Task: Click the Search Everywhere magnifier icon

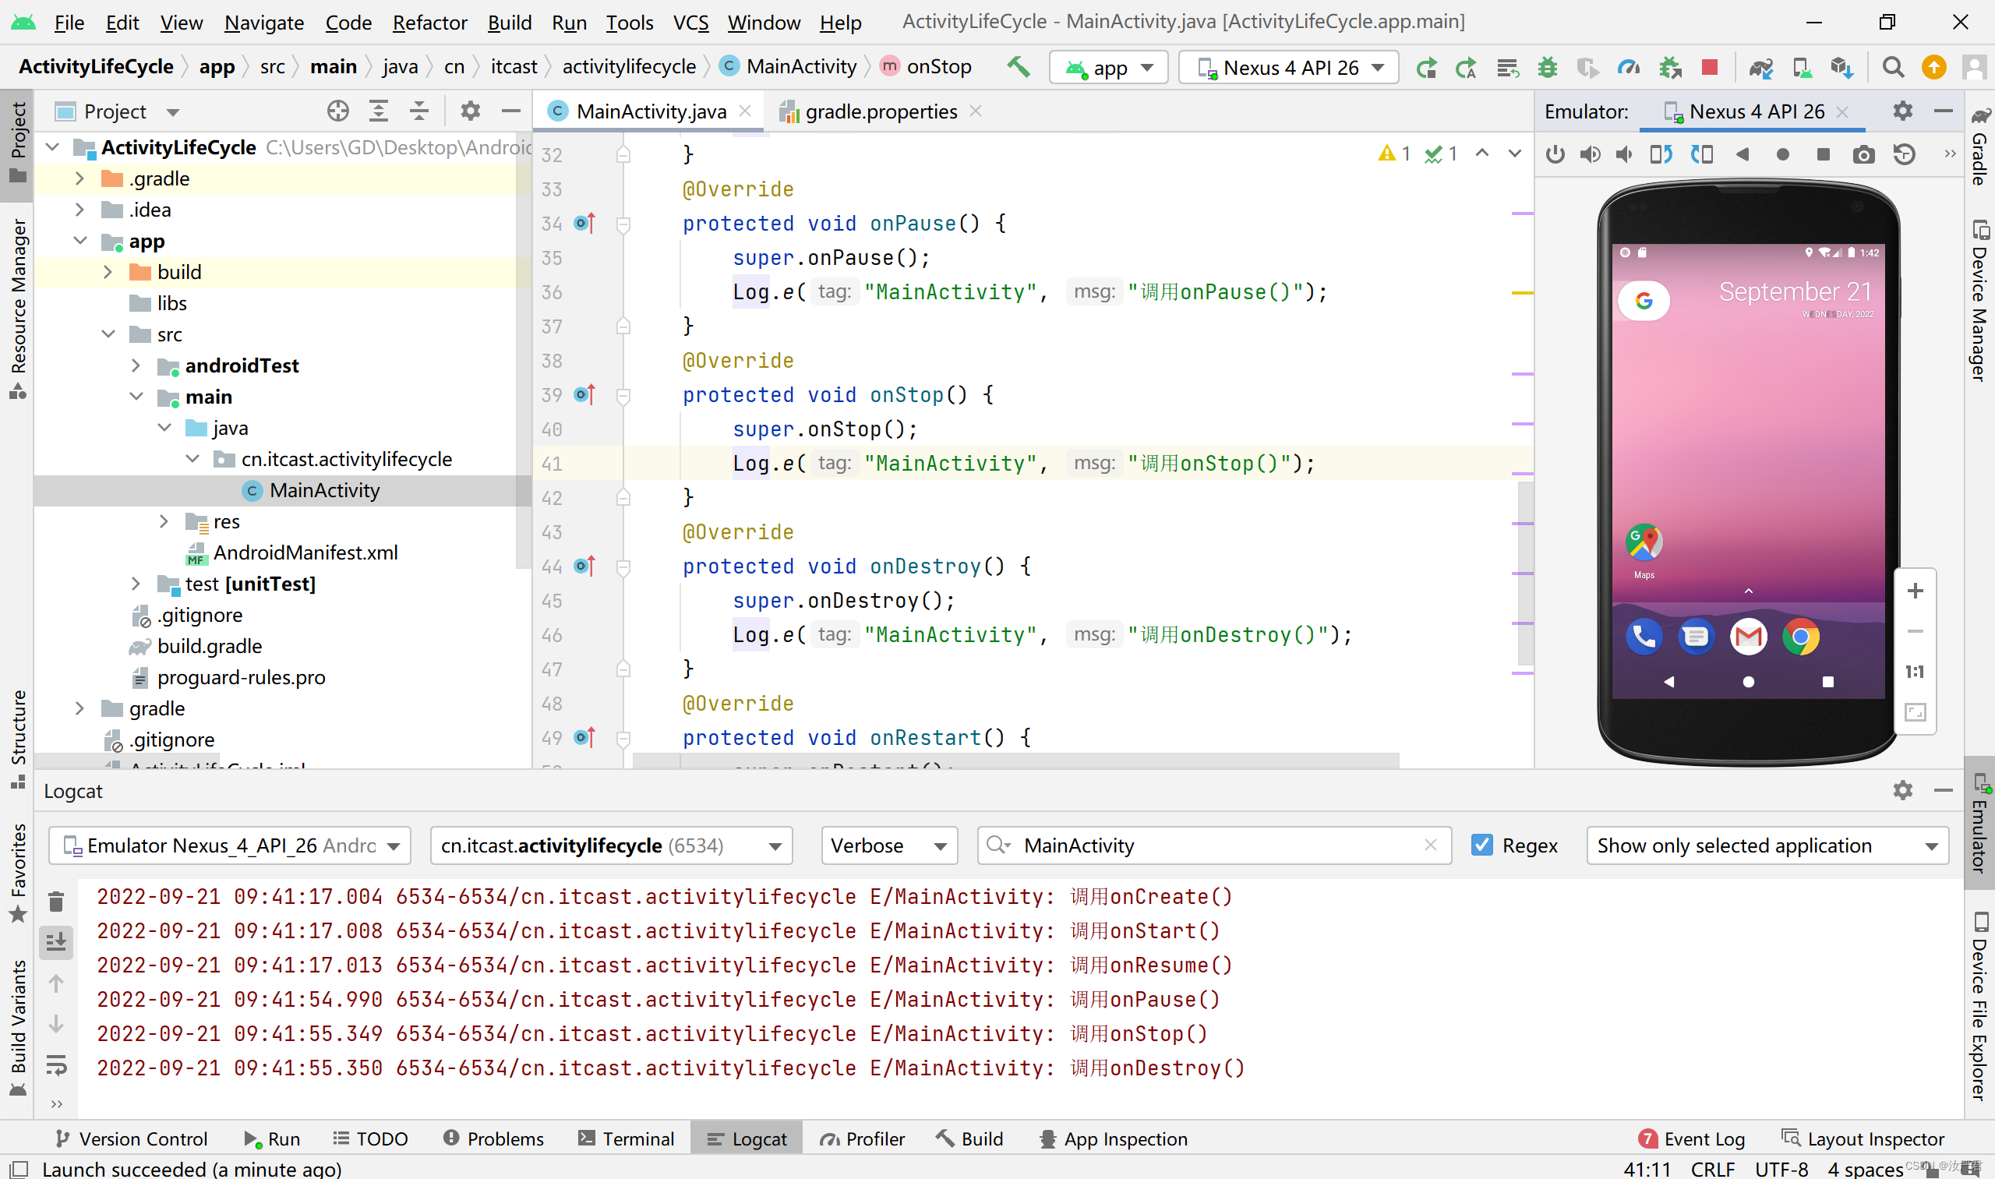Action: [1894, 68]
